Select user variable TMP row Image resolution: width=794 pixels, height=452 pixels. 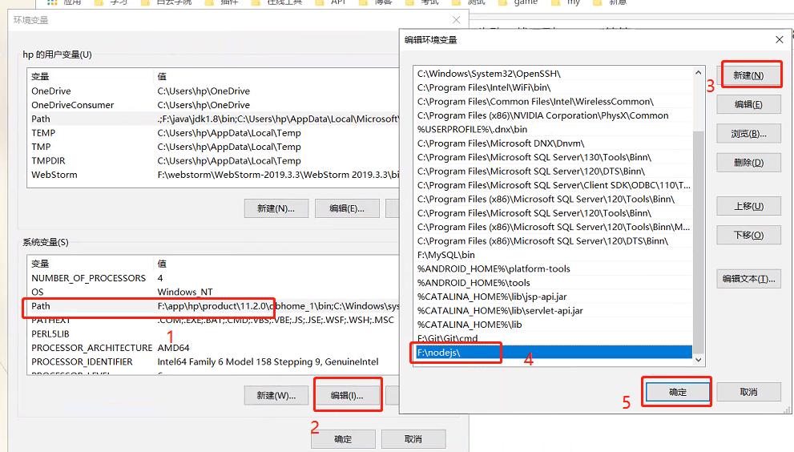click(x=213, y=147)
